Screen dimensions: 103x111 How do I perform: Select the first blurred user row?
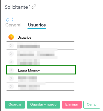pos(40,46)
